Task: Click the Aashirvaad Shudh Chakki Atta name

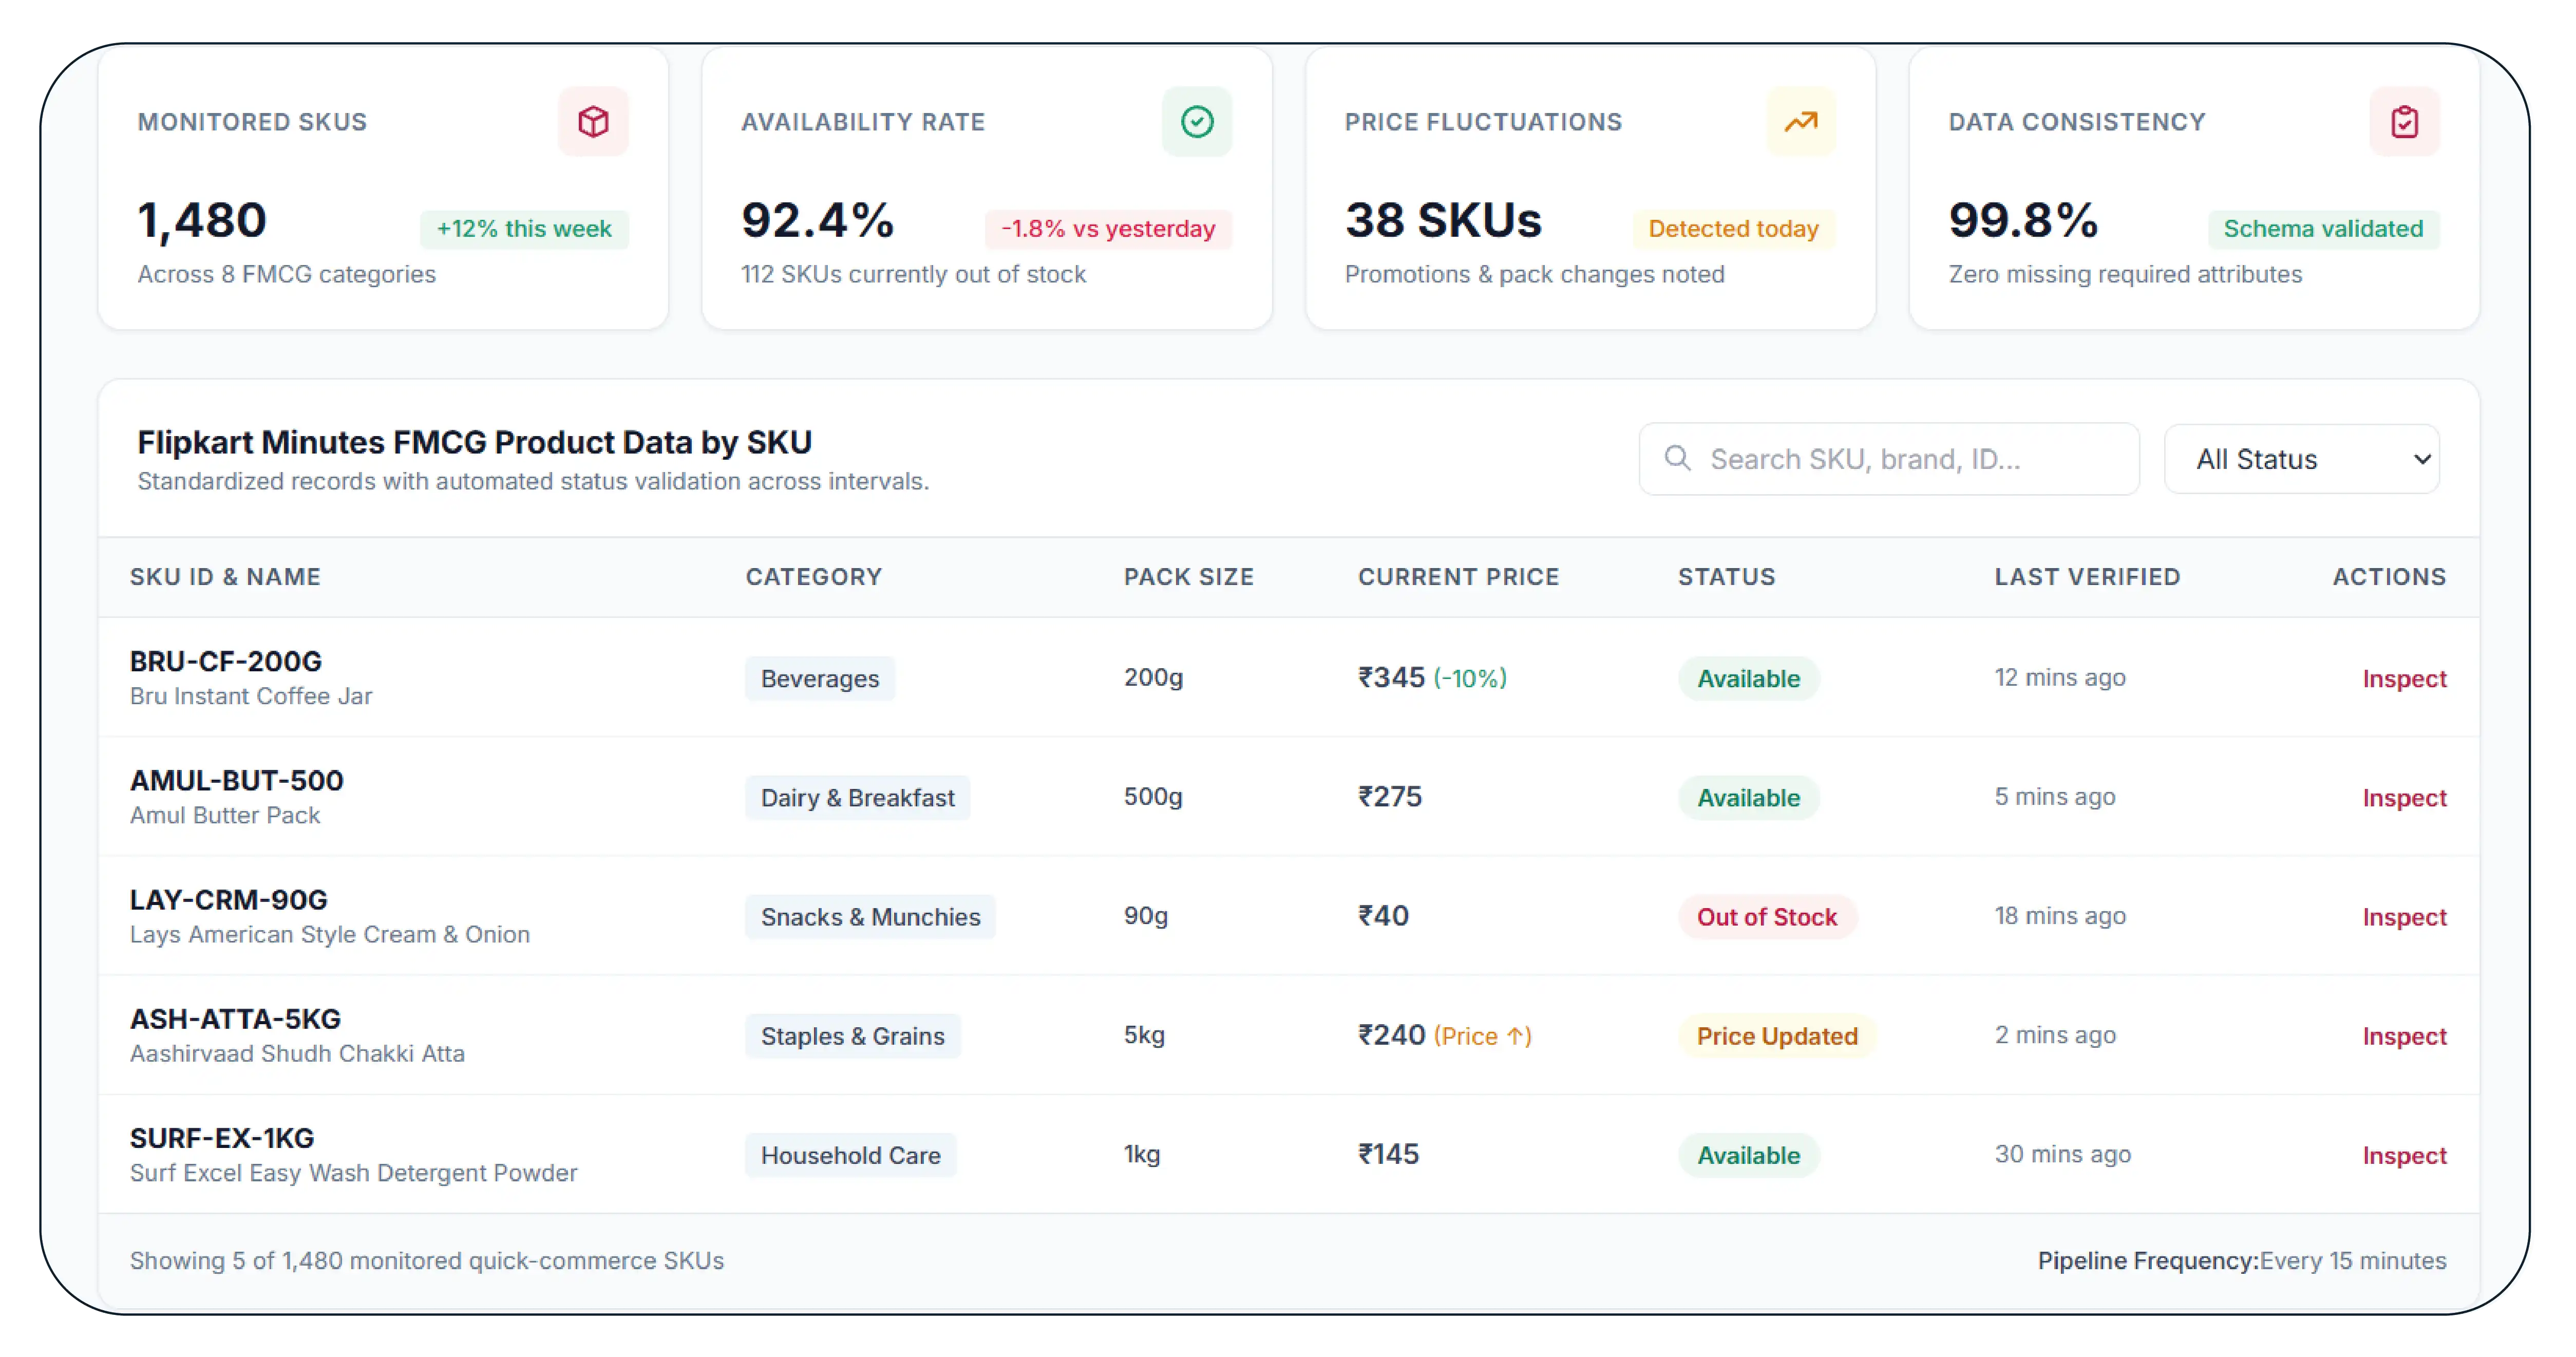Action: [297, 1053]
